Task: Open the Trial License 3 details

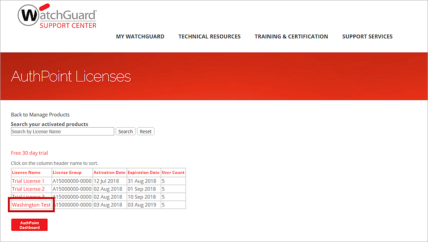Action: (x=28, y=197)
